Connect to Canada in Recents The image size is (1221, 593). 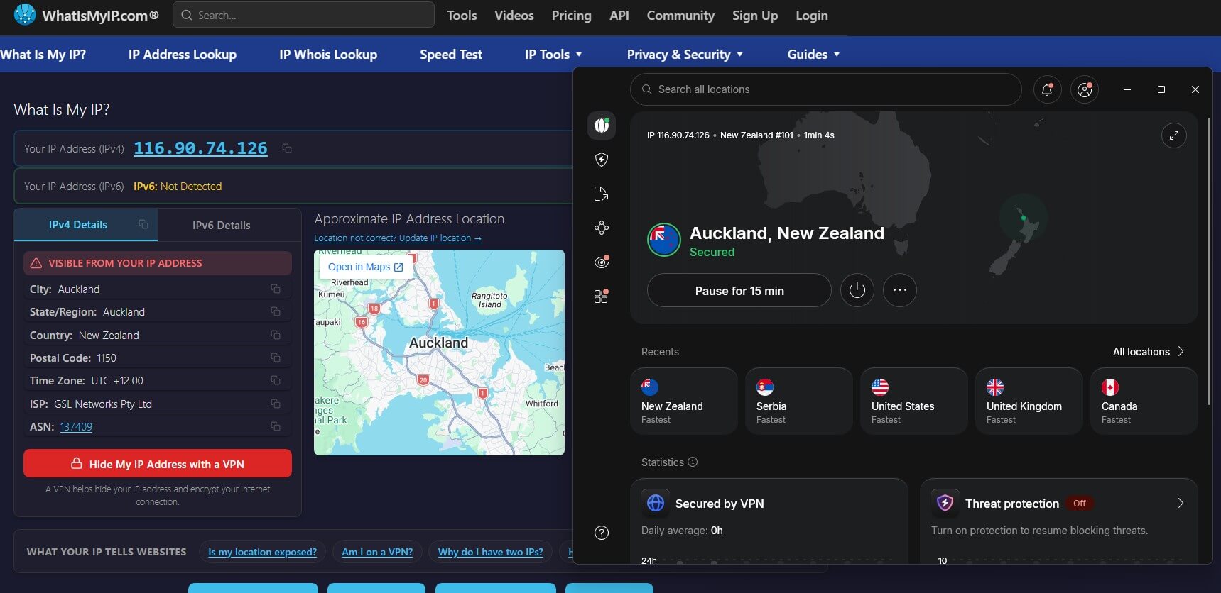pos(1144,401)
